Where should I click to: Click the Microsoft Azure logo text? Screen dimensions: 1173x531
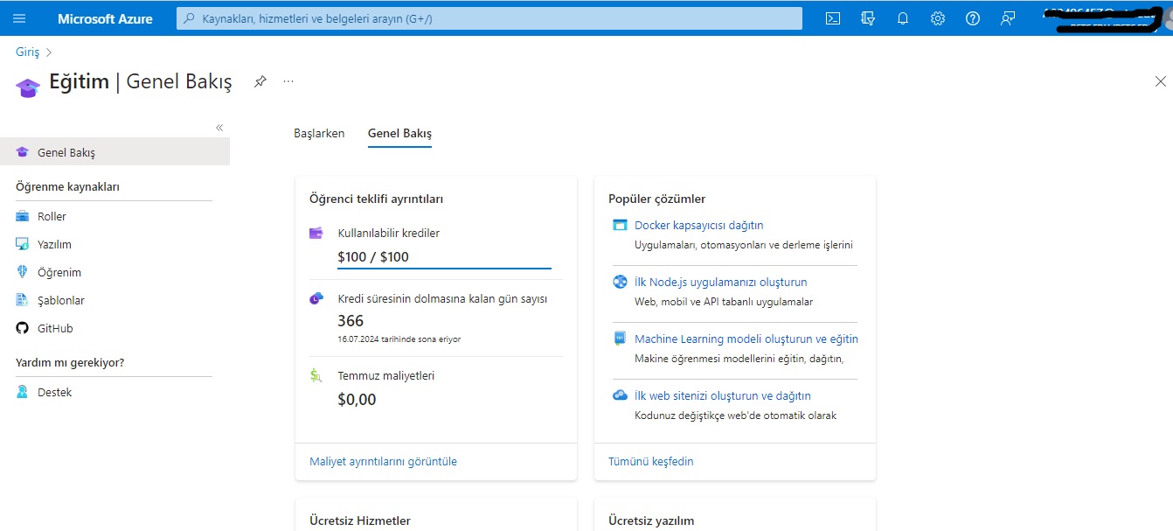click(x=105, y=18)
